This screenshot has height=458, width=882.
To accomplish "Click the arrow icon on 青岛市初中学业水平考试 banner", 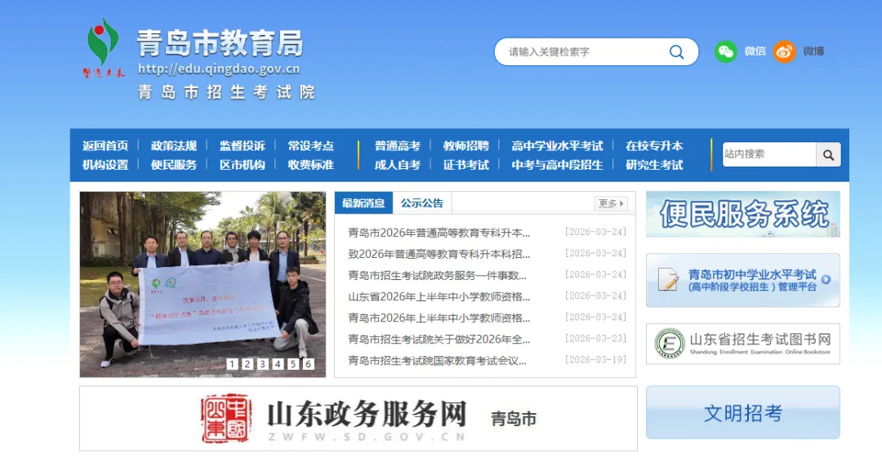I will tap(826, 280).
